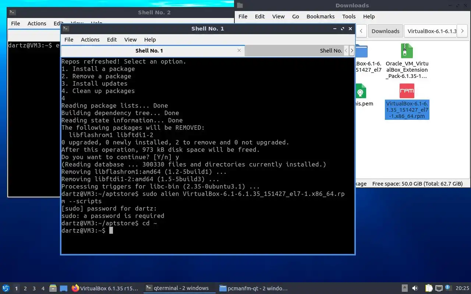Open File menu in Shell No. 2 window
The width and height of the screenshot is (471, 294).
point(15,24)
